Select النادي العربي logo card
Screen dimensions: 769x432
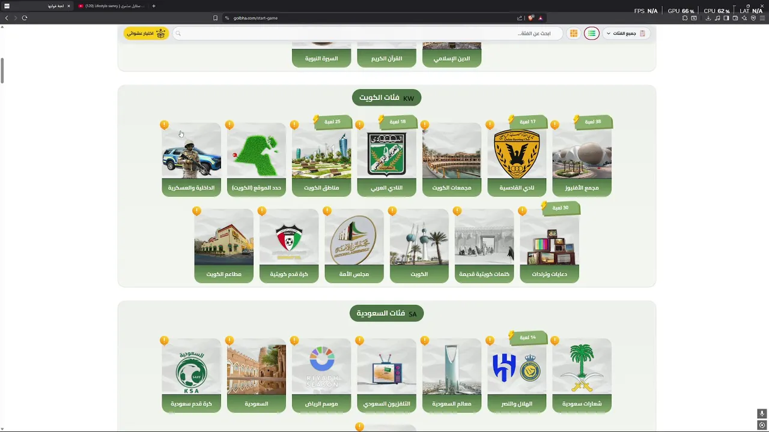(x=386, y=160)
